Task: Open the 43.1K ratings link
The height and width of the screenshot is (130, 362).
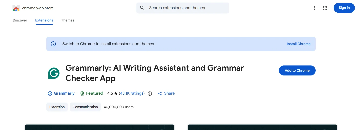Action: [x=132, y=93]
